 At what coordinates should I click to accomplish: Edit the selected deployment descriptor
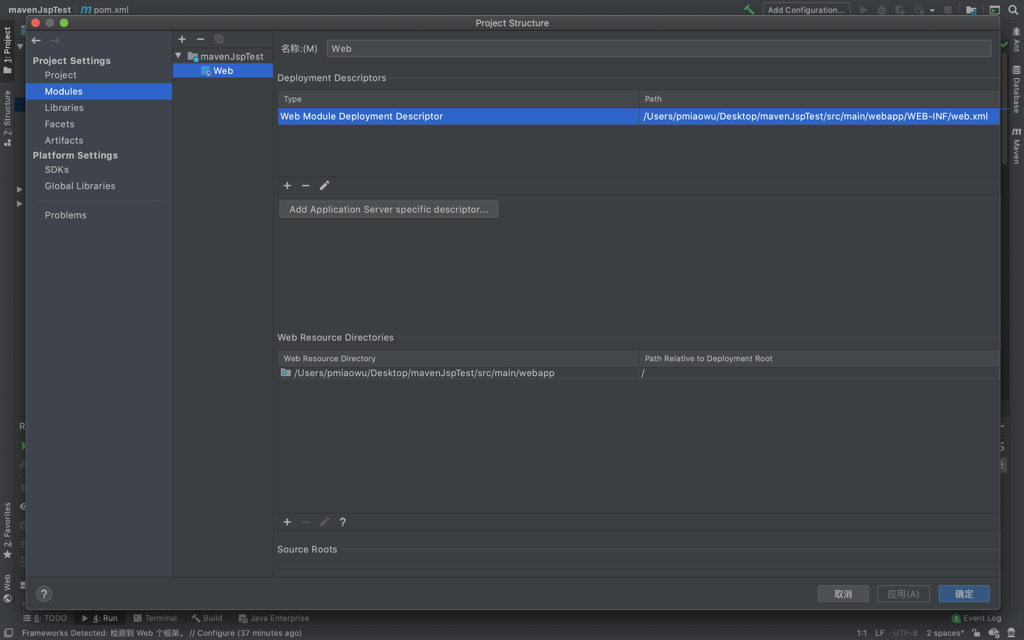(x=324, y=186)
